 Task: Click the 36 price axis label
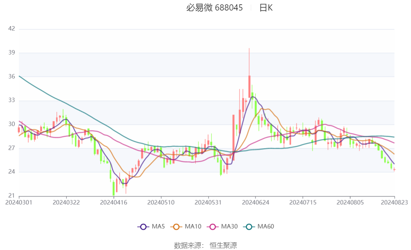[x=12, y=76]
